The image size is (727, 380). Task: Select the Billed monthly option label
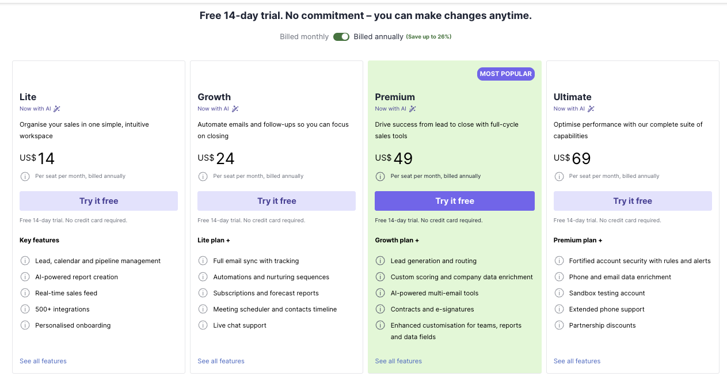(x=304, y=37)
